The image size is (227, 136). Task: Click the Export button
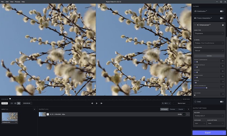208,133
